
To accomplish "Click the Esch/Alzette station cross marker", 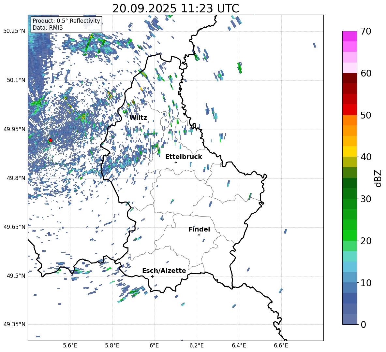I will pyautogui.click(x=152, y=276).
